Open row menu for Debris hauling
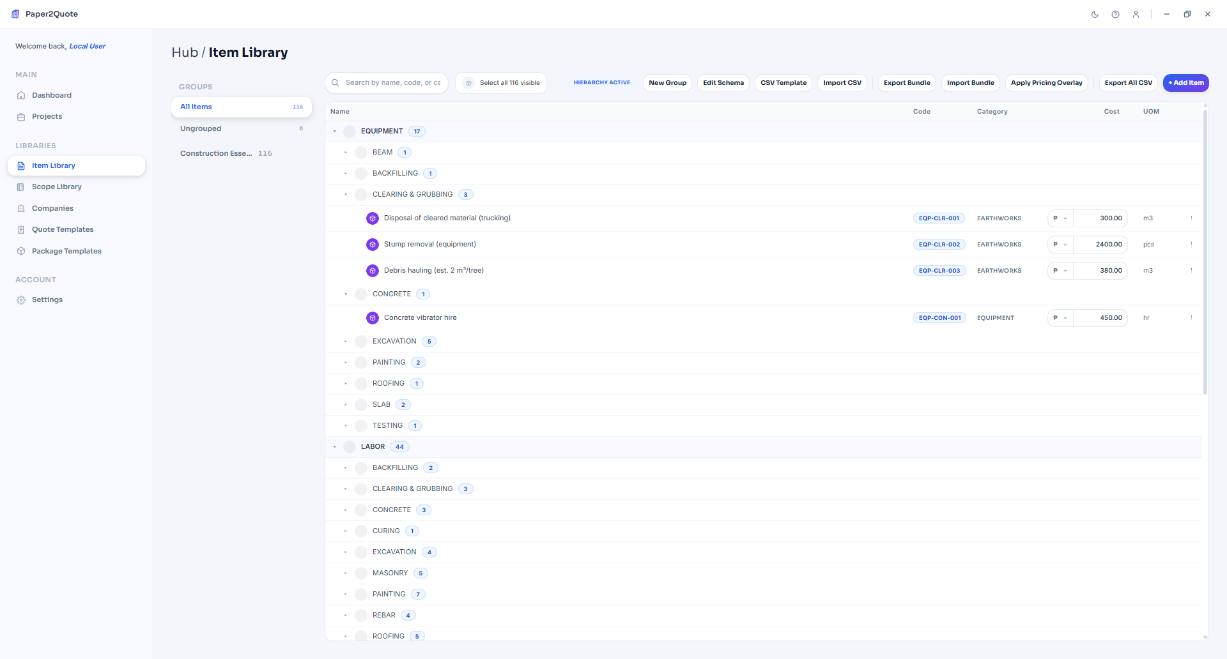 pyautogui.click(x=1191, y=271)
